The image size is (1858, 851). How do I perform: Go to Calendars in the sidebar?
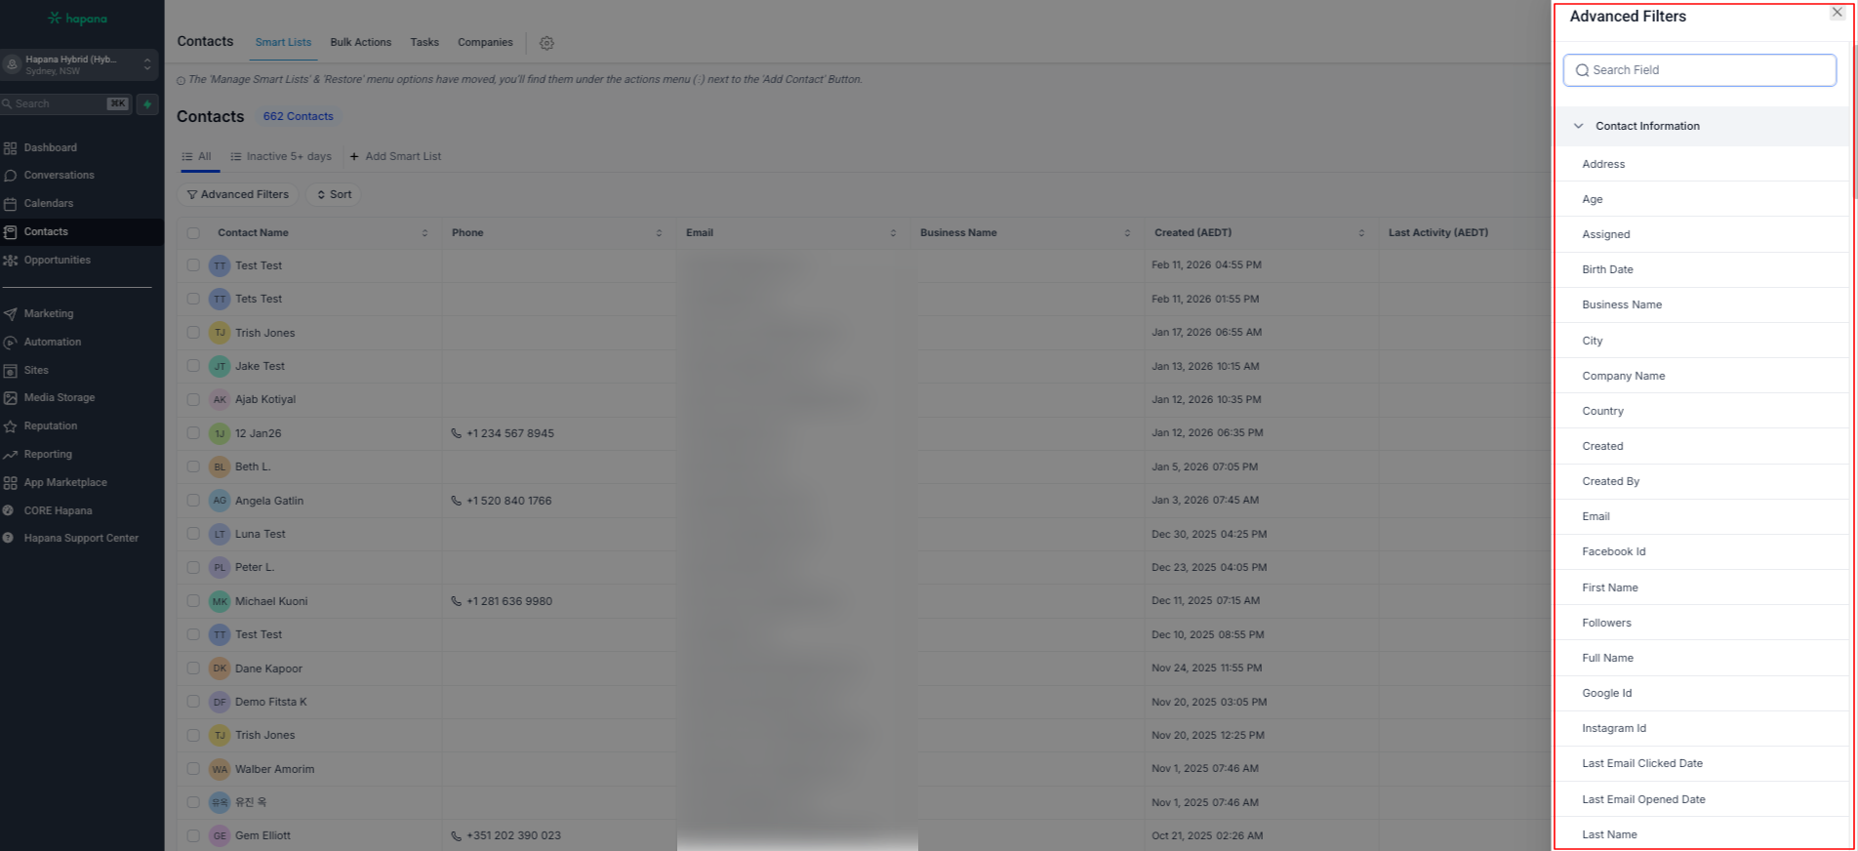pyautogui.click(x=48, y=204)
